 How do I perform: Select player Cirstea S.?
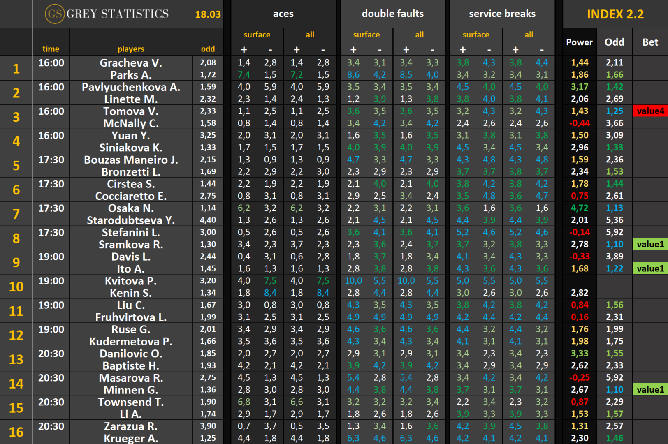pos(131,184)
